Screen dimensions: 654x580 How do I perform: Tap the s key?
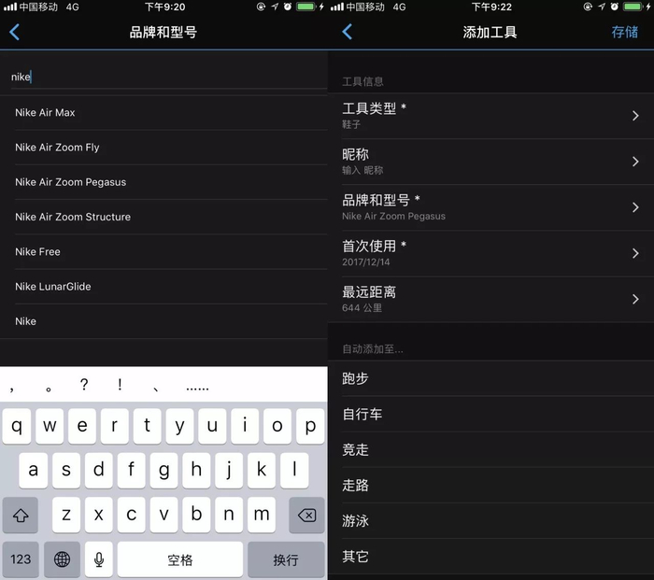tap(66, 471)
